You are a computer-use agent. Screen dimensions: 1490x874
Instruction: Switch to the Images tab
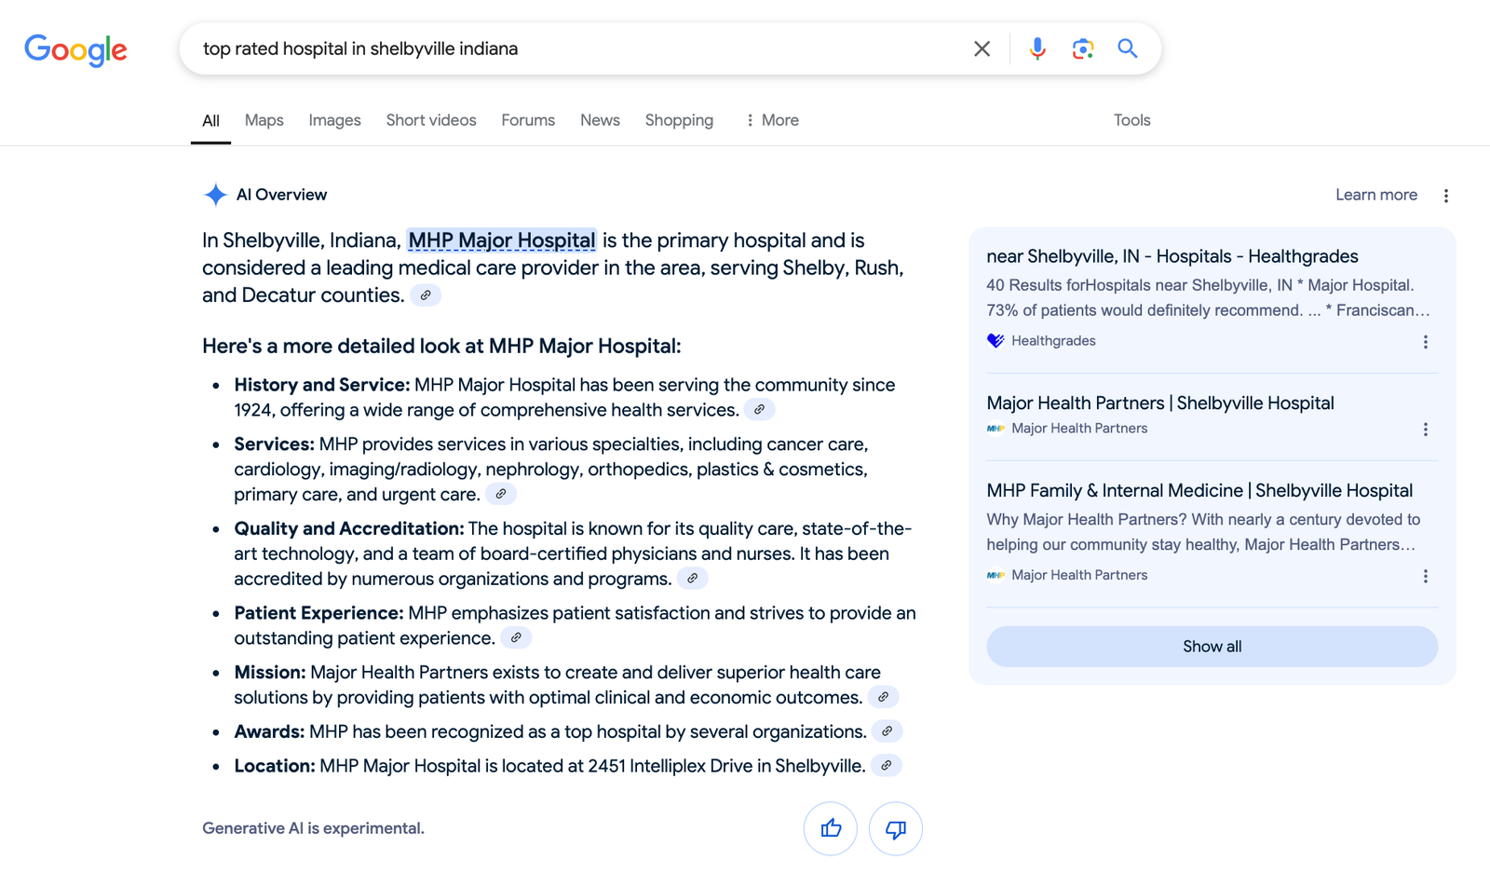click(334, 120)
